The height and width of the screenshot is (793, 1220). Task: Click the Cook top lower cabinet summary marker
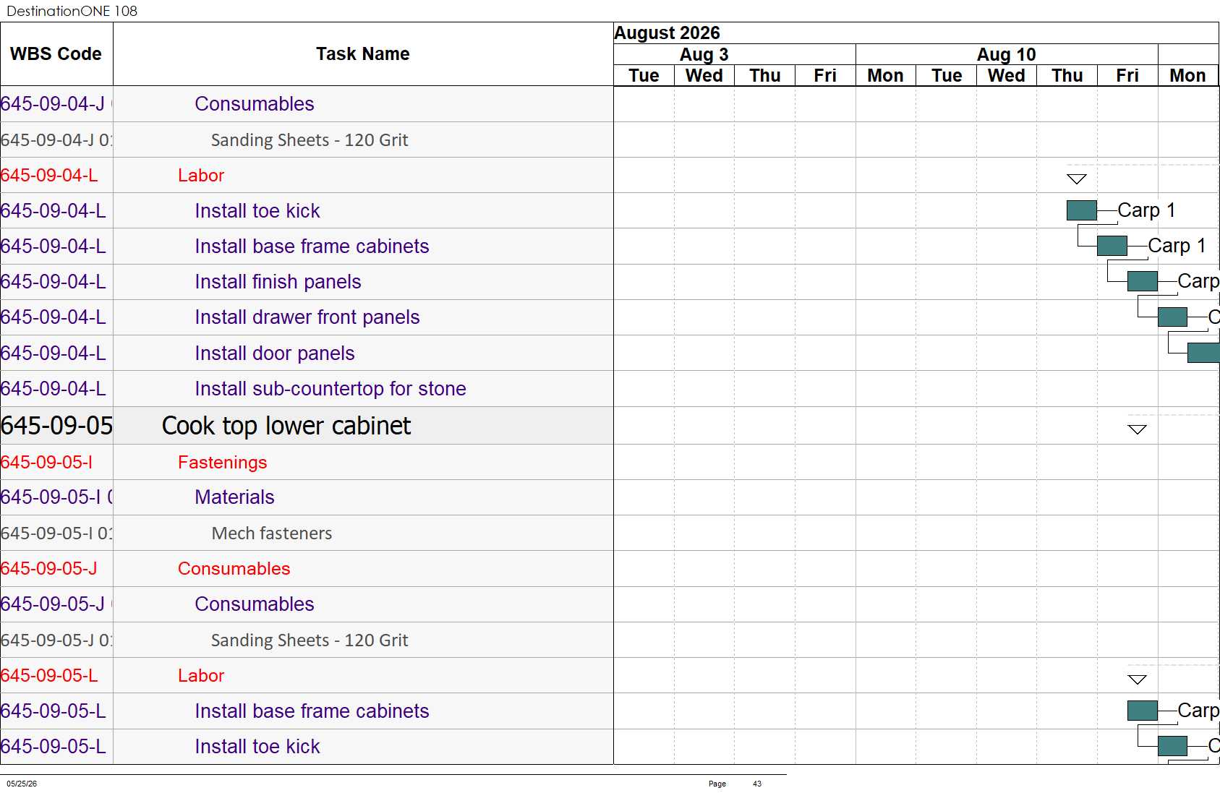[x=1138, y=429]
